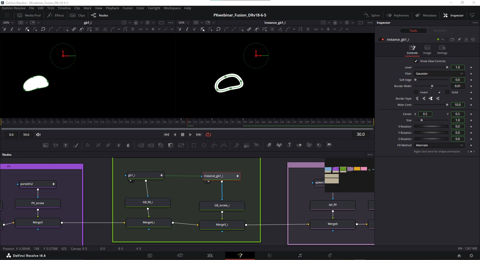Stop playback button
480x260 pixels.
point(182,134)
